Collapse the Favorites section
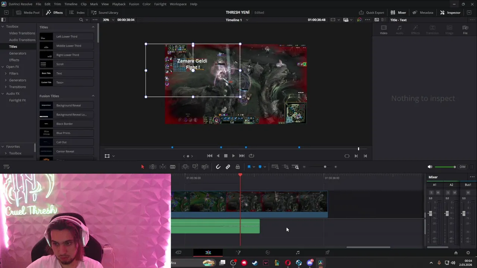Image resolution: width=477 pixels, height=268 pixels. click(x=3, y=146)
